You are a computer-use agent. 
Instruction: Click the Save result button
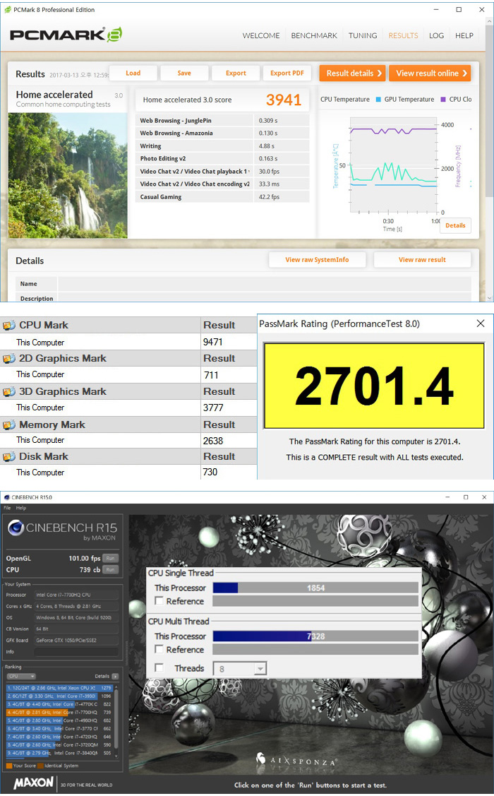pyautogui.click(x=184, y=73)
